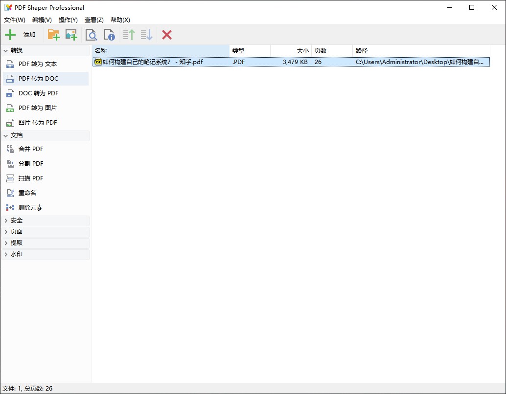Screen dimensions: 506x394
Task: Click the add folder toolbar icon
Action: (53, 35)
